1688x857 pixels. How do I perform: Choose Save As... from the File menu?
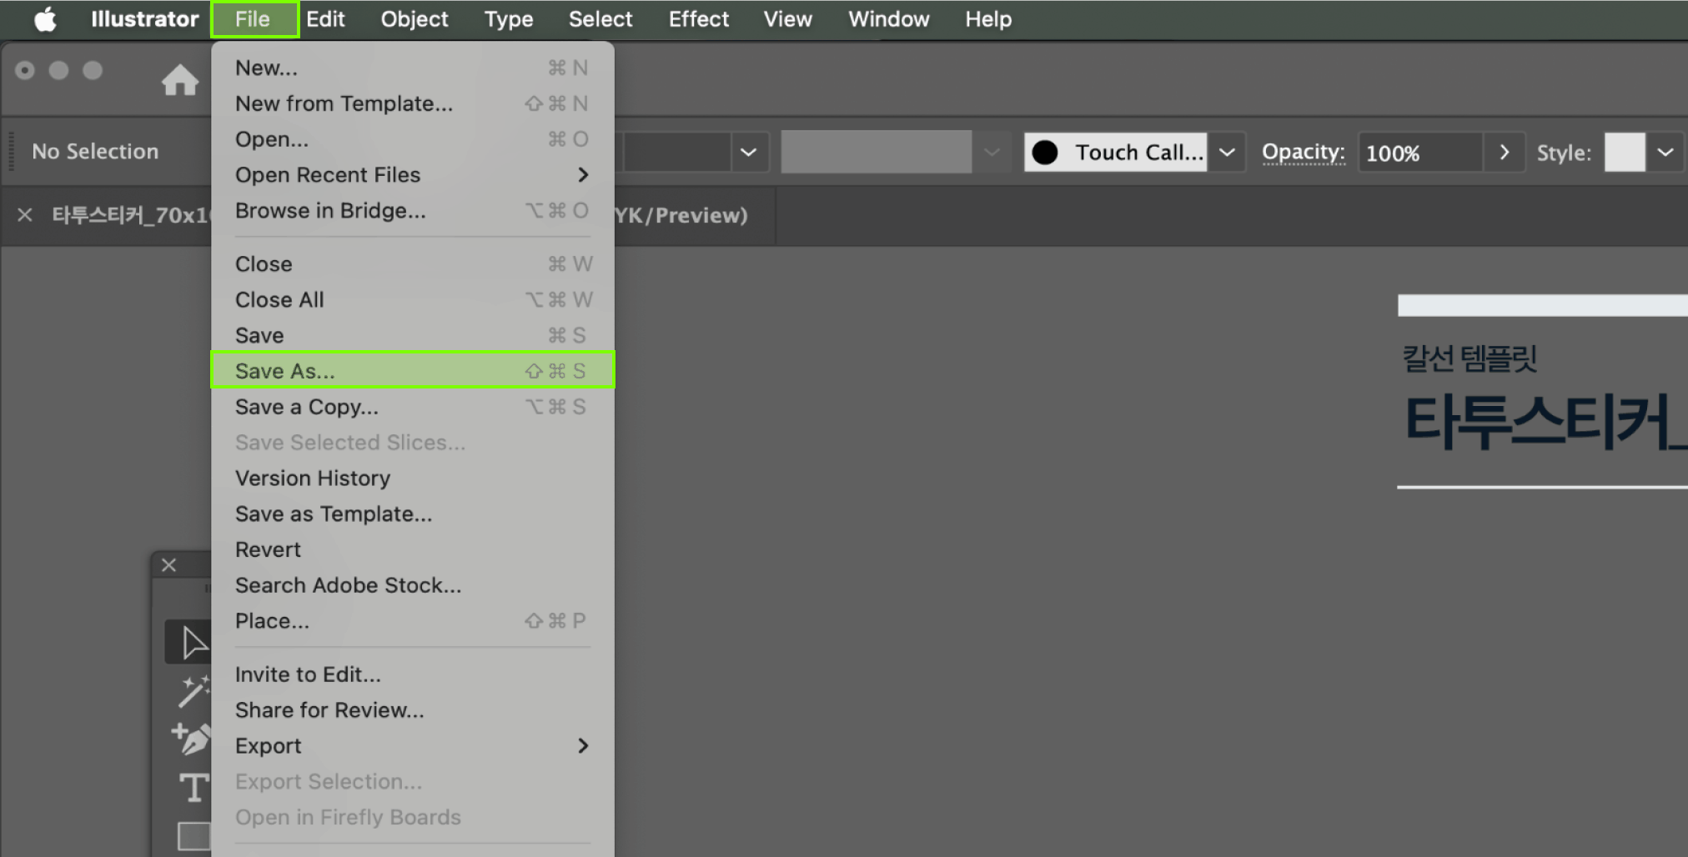(x=413, y=370)
